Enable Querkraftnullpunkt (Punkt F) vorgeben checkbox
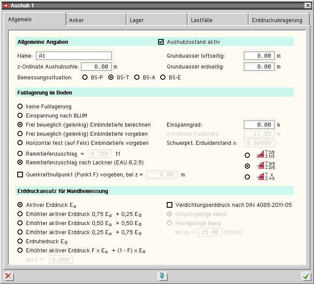 20,174
